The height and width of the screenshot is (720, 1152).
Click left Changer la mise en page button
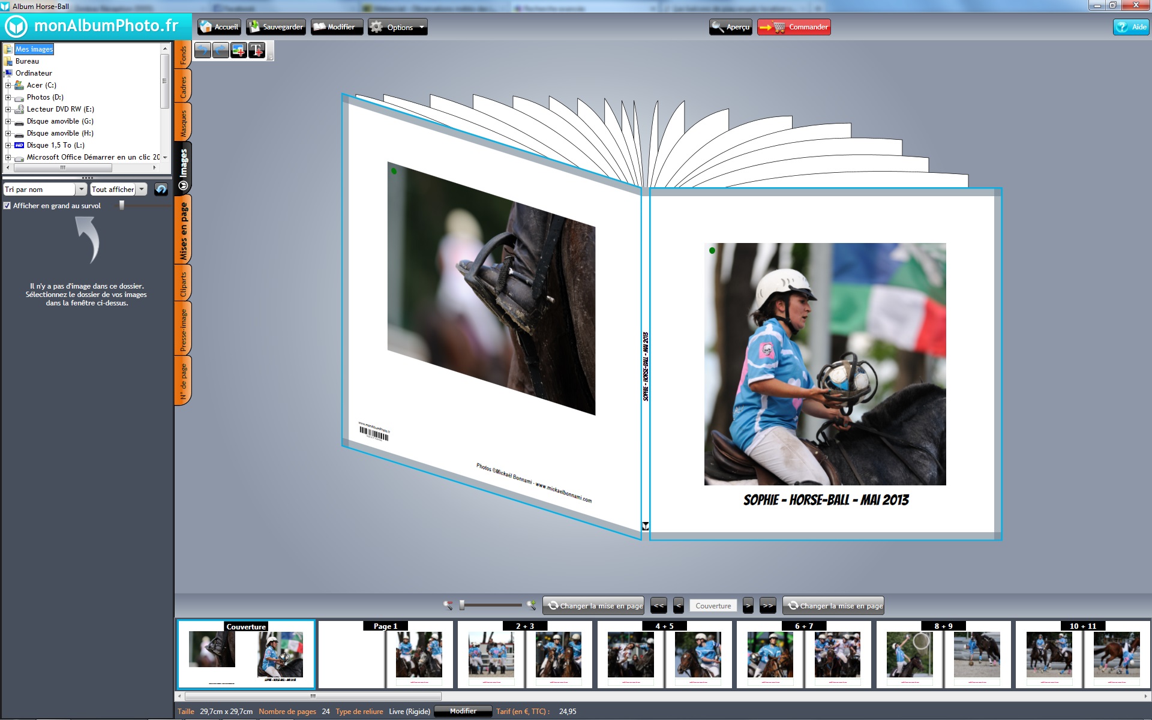593,605
